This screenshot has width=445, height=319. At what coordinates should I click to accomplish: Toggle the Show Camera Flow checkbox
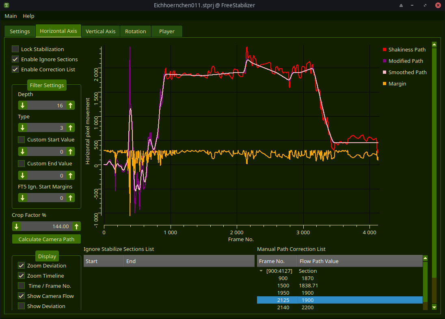22,296
